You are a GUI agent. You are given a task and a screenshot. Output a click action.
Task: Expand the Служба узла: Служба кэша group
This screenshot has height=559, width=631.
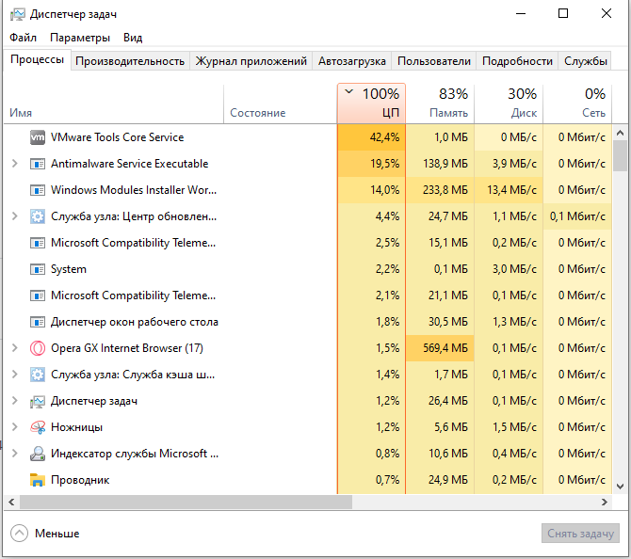click(15, 375)
